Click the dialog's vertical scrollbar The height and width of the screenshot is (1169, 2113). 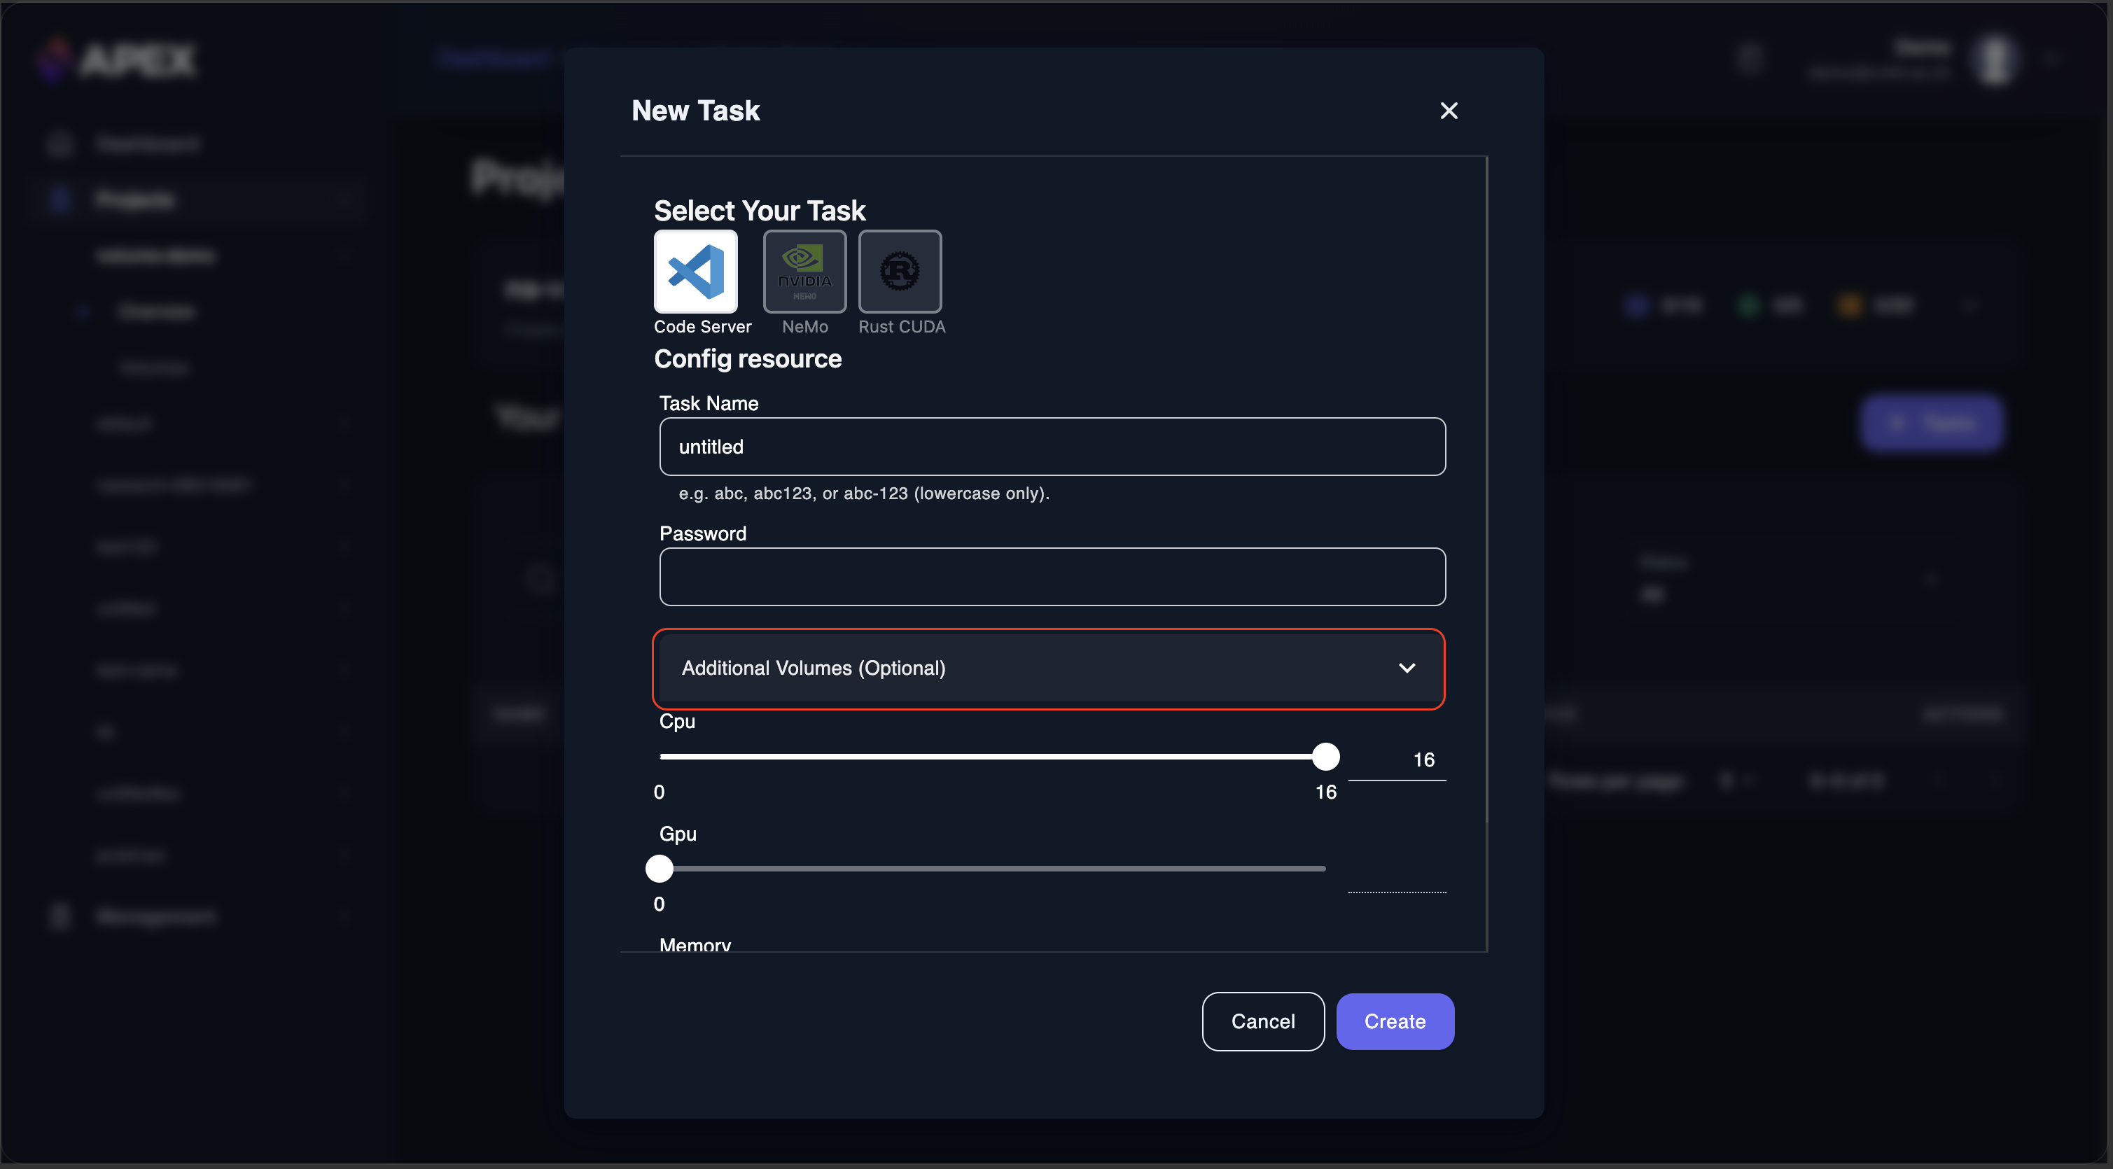click(1486, 488)
